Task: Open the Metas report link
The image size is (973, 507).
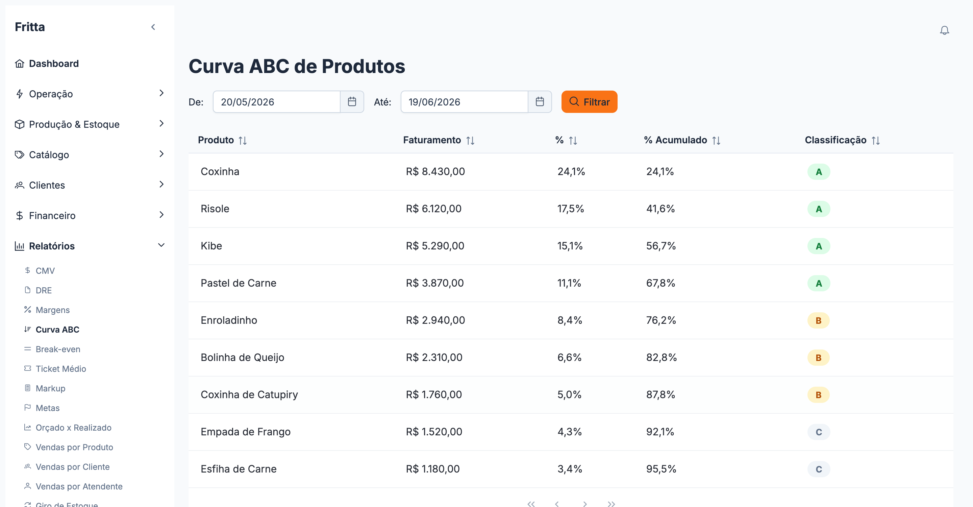Action: pyautogui.click(x=48, y=408)
